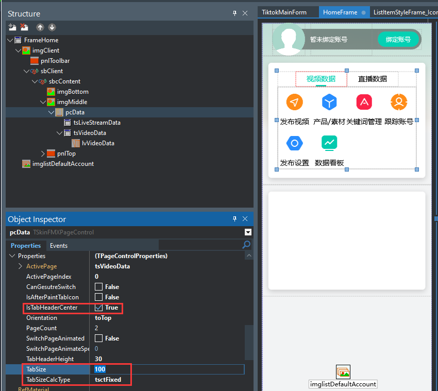This screenshot has height=391, width=438.
Task: Select sbcContent in the structure tree
Action: (x=64, y=81)
